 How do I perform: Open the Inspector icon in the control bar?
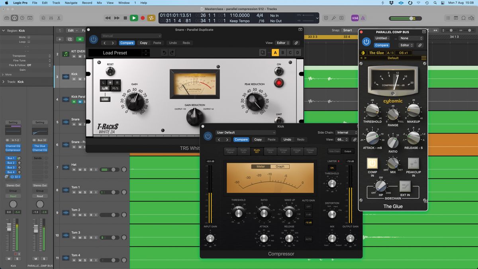pos(14,18)
